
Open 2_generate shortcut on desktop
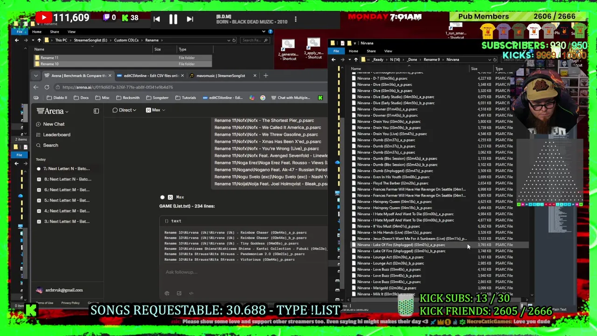coord(288,50)
